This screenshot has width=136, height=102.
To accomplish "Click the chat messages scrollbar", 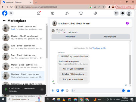I will (130, 70).
